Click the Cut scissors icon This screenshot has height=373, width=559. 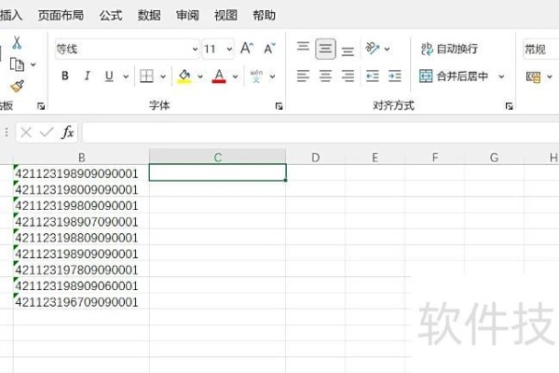point(17,43)
